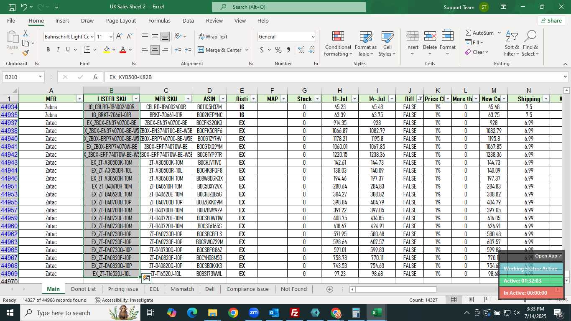
Task: Click the Top Align icon
Action: [145, 36]
